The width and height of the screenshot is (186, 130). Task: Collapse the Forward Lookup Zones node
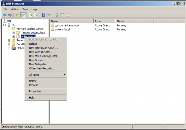coord(9,29)
